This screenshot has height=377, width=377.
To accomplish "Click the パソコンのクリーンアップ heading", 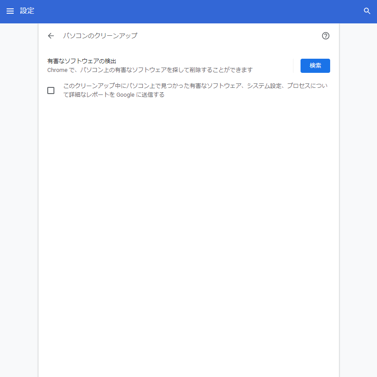I will 100,36.
